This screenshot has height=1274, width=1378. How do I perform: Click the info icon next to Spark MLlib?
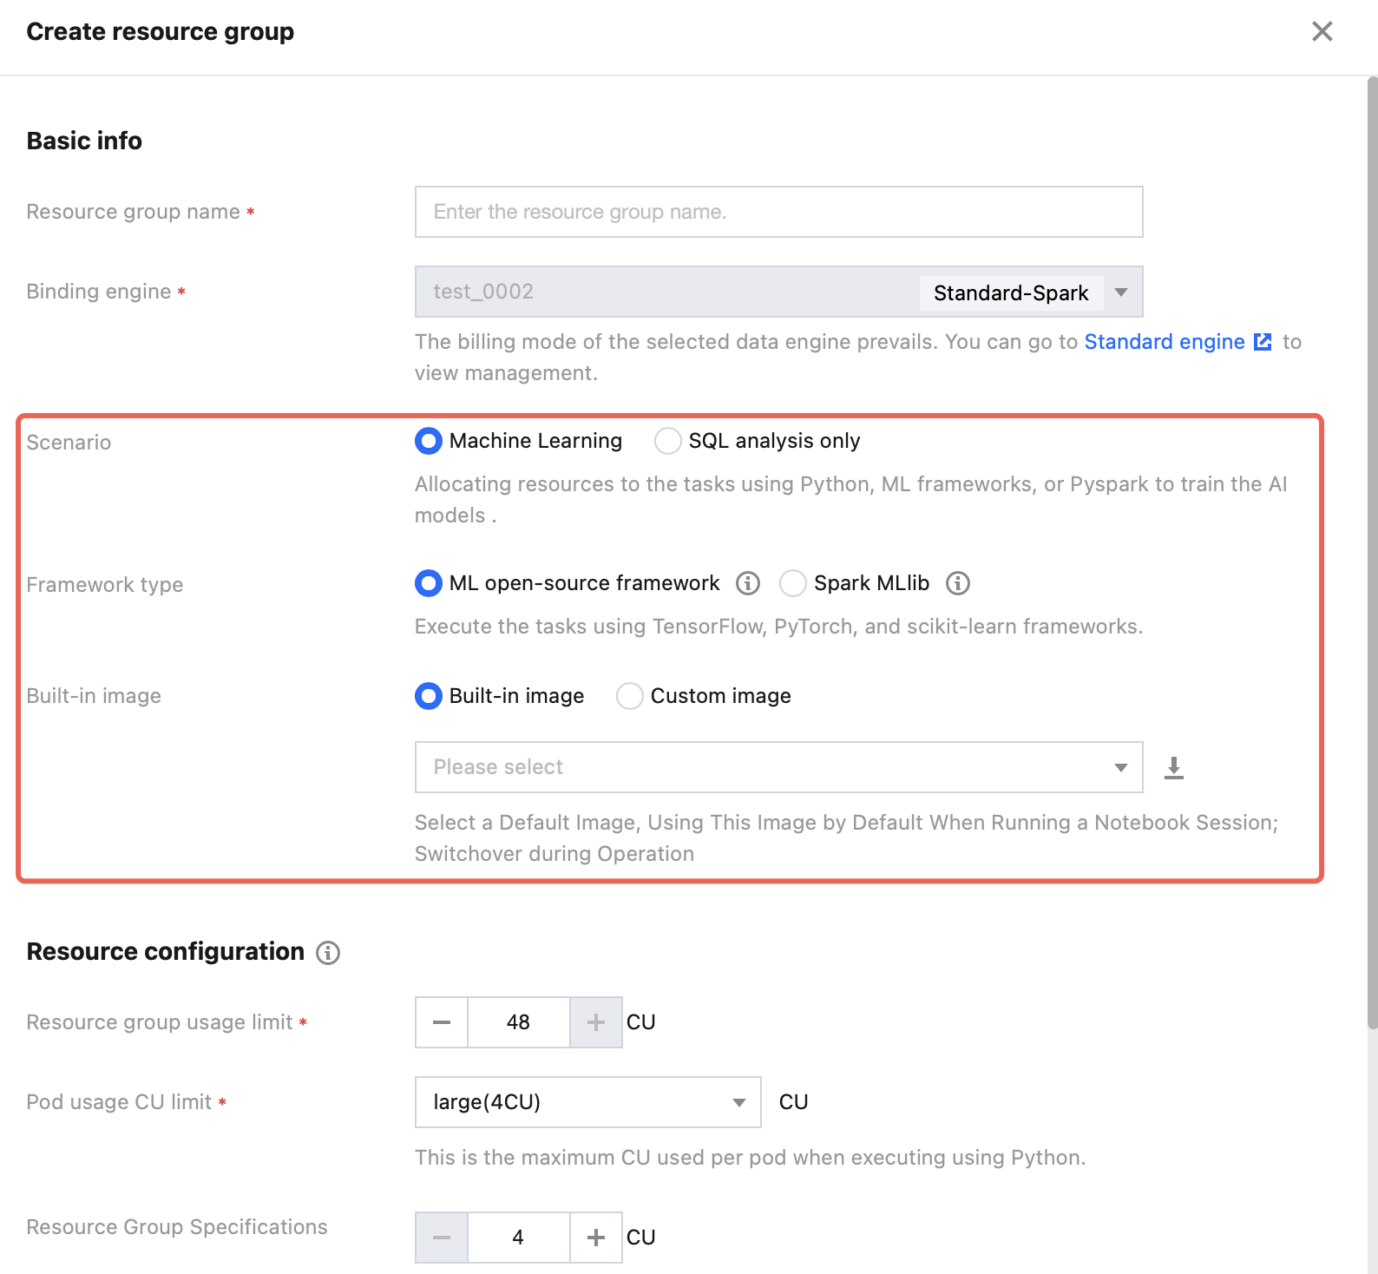(x=958, y=583)
